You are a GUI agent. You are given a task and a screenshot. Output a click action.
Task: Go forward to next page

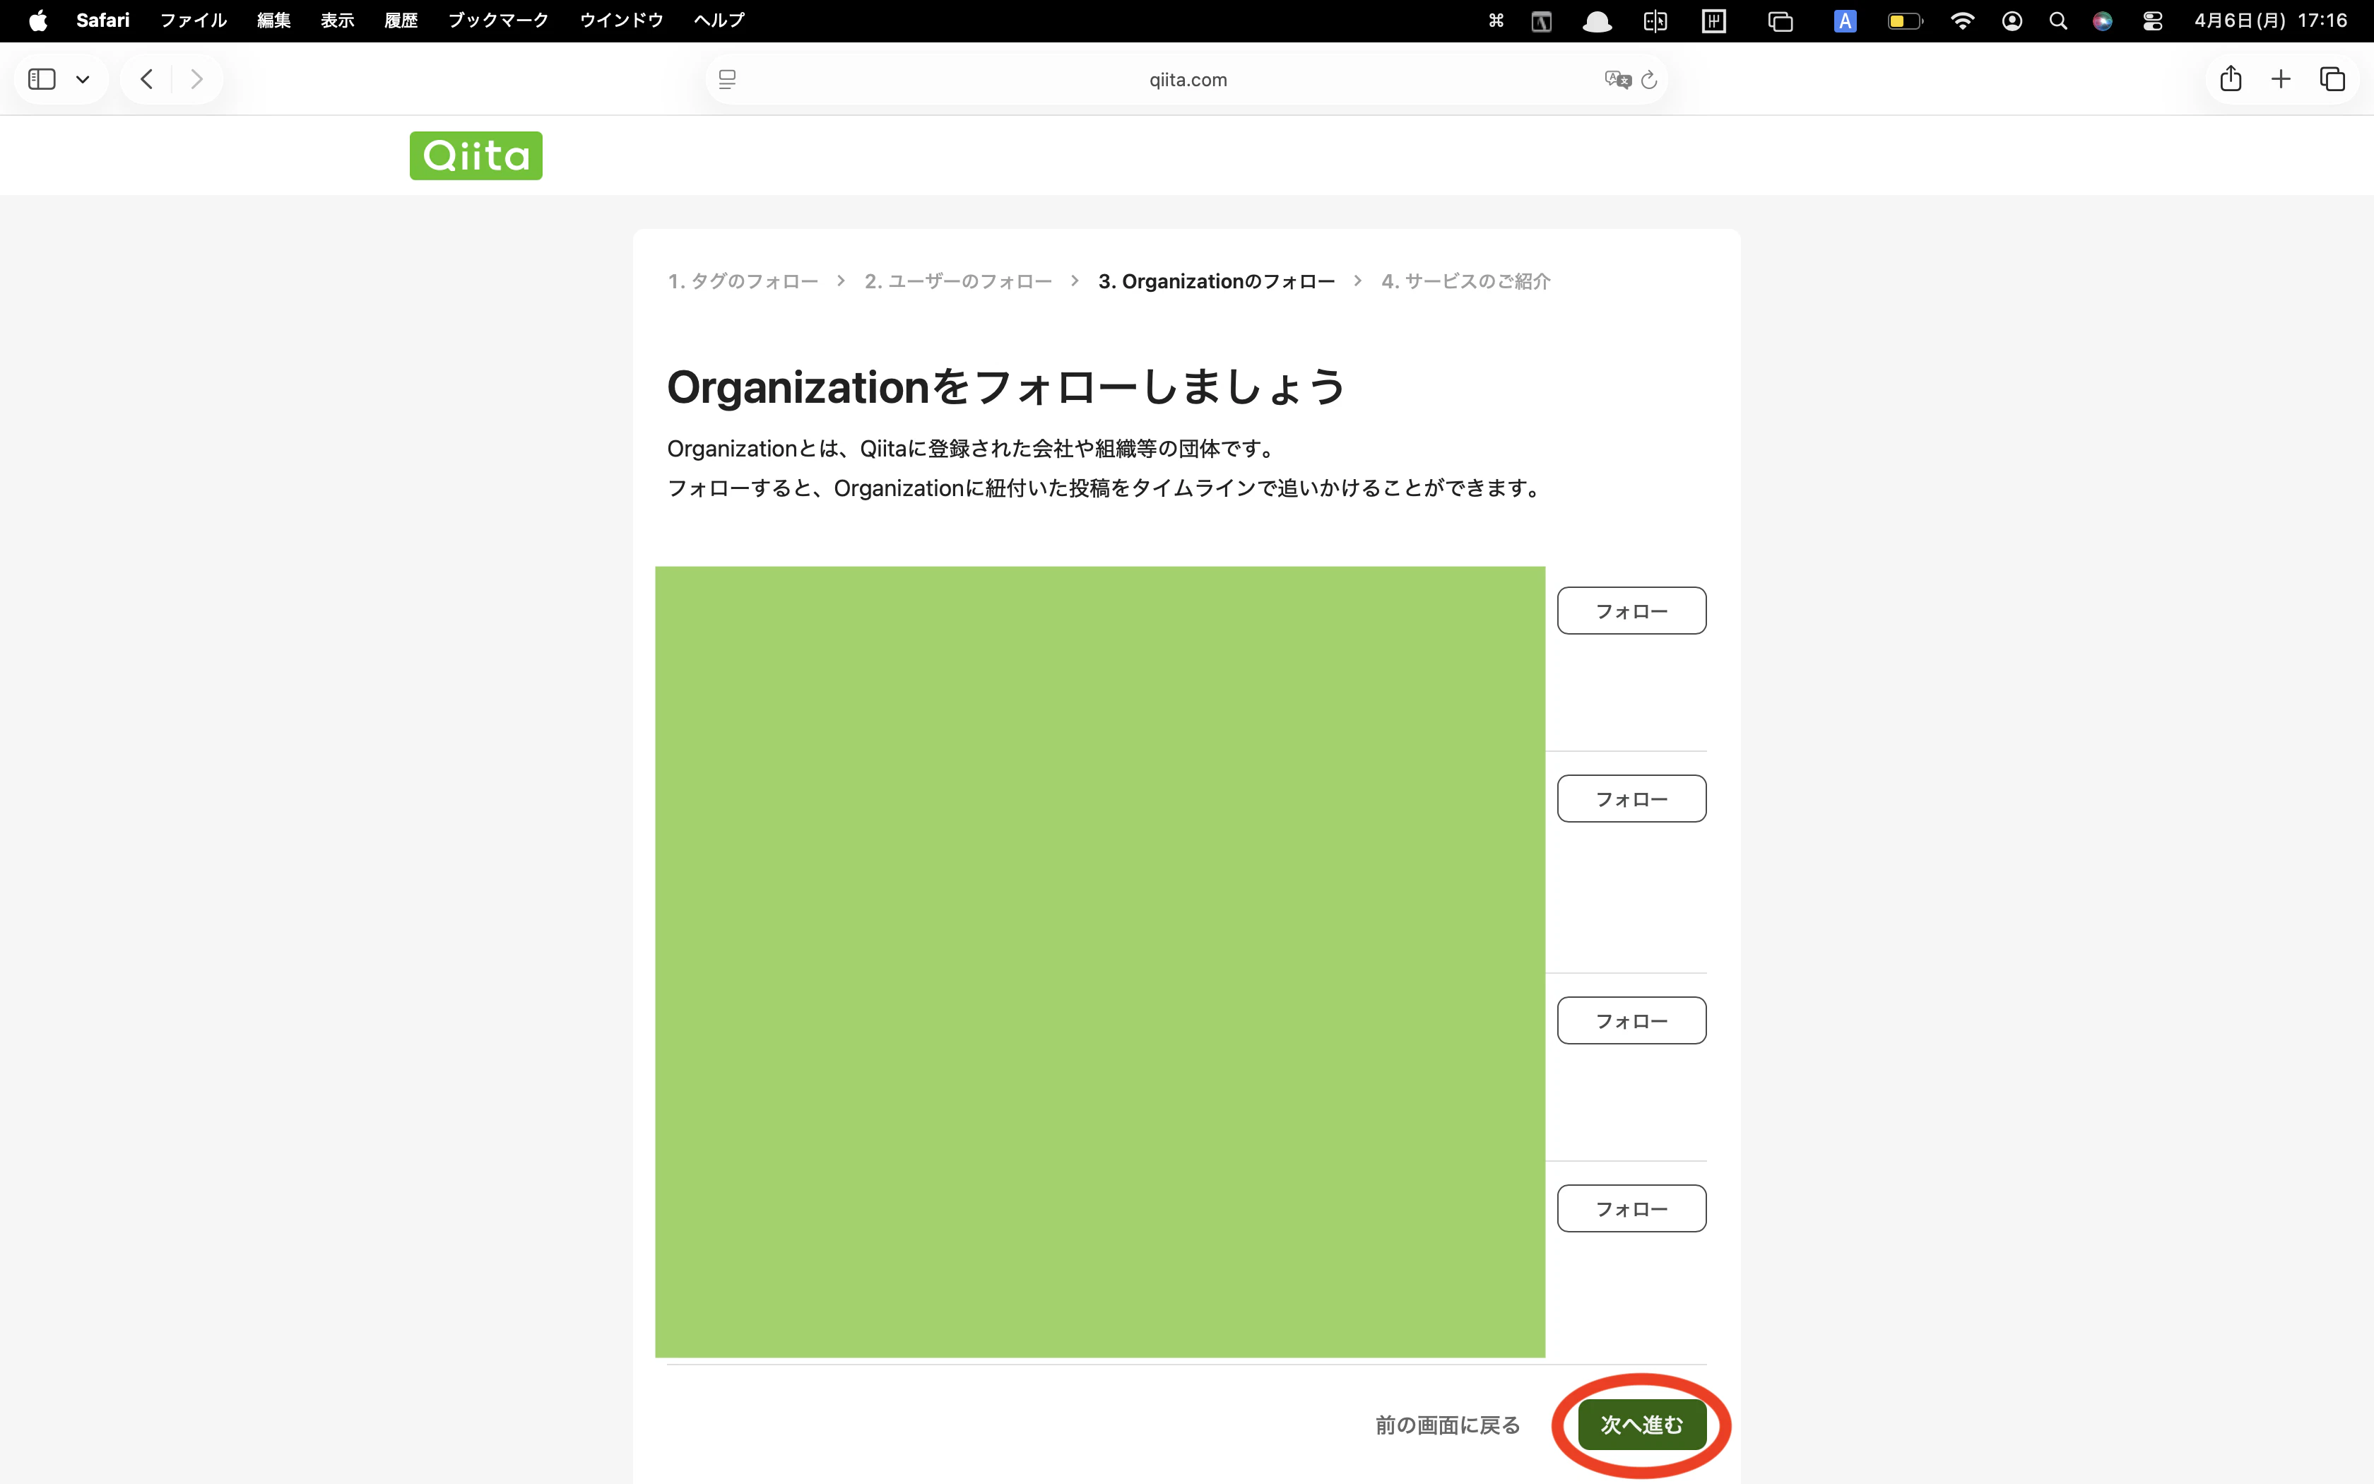tap(197, 79)
